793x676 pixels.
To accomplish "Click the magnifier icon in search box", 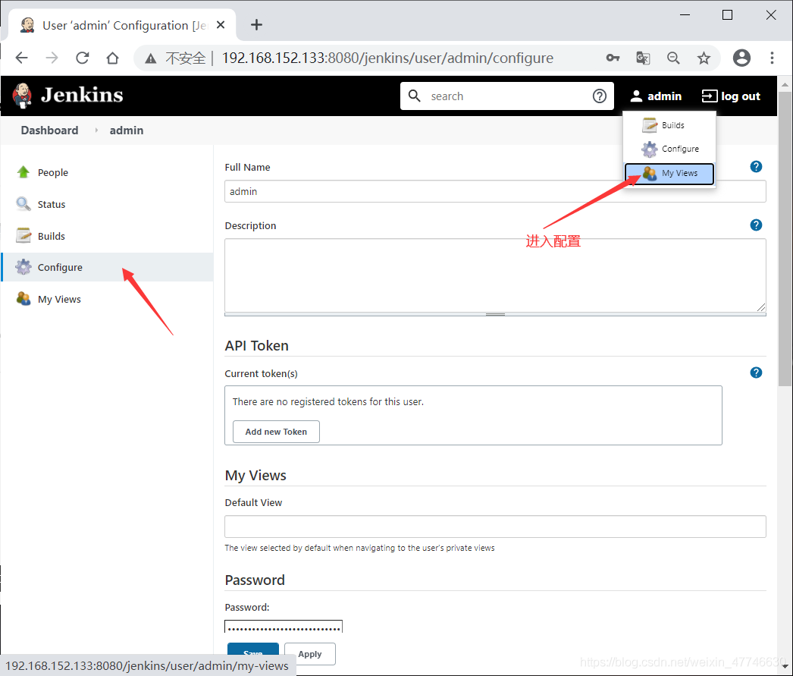I will coord(414,96).
